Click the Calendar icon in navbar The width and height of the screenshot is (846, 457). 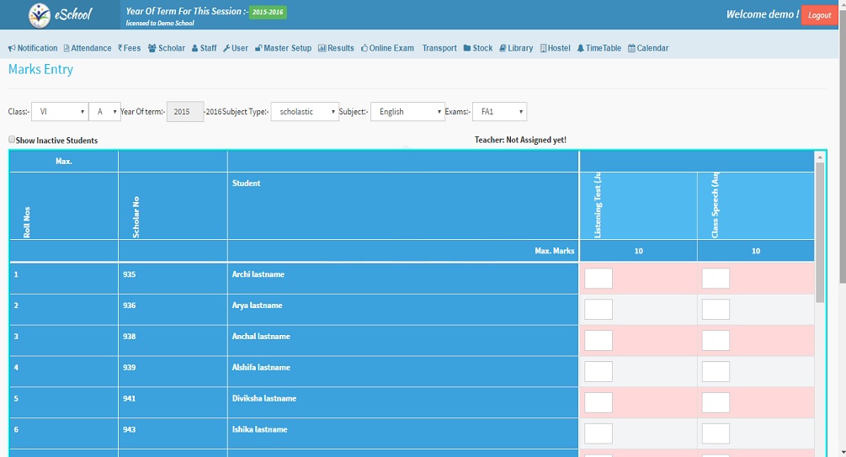pos(631,49)
